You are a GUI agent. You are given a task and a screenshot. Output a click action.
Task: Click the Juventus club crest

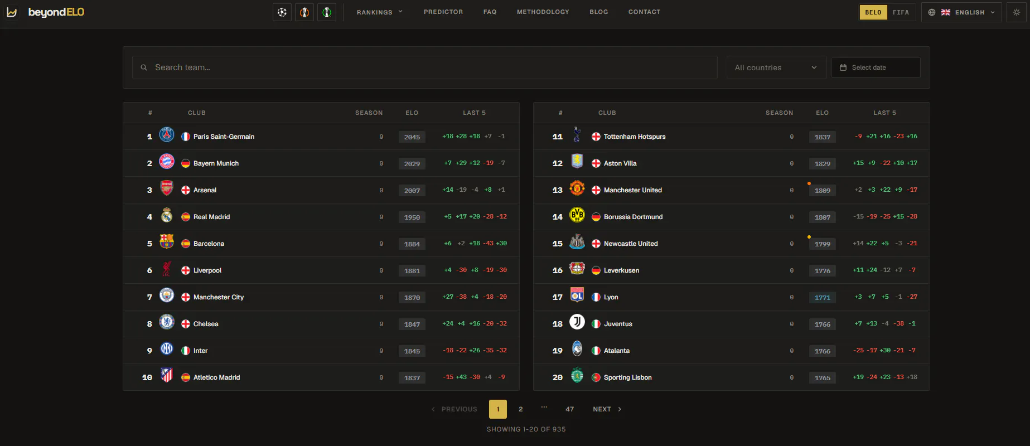coord(577,322)
